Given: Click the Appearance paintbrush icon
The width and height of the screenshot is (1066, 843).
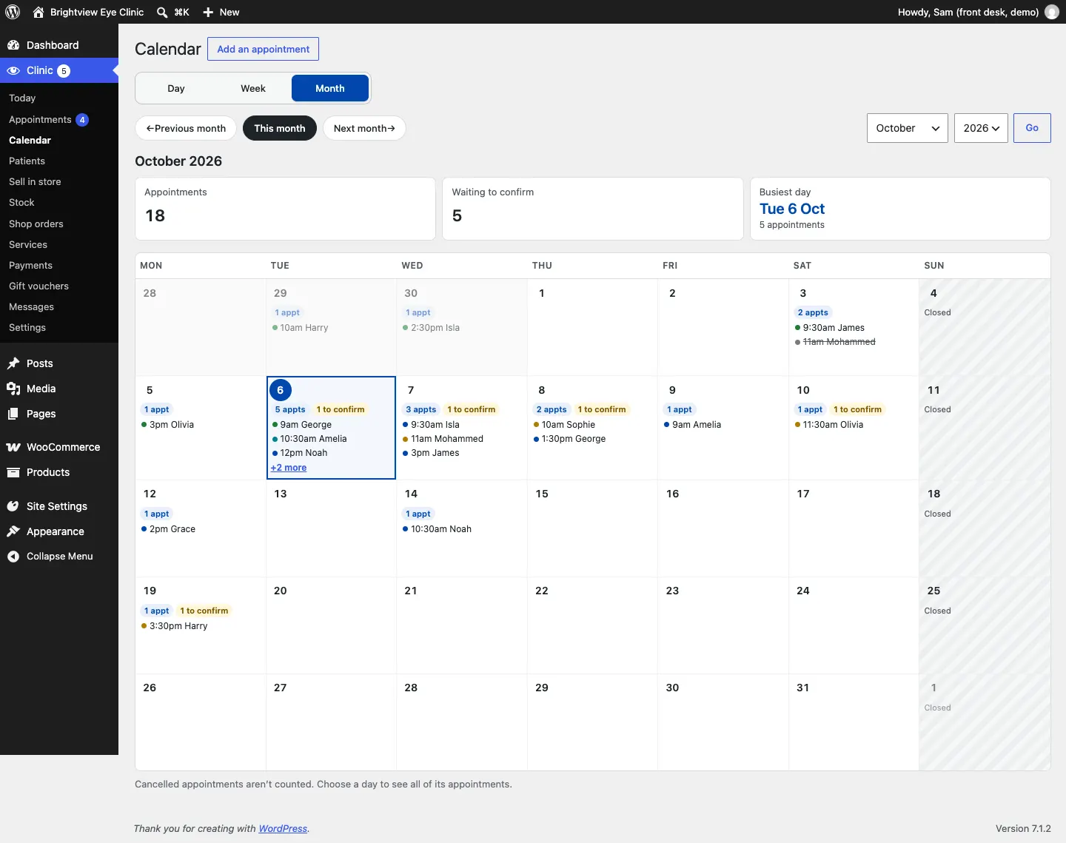Looking at the screenshot, I should click(13, 531).
